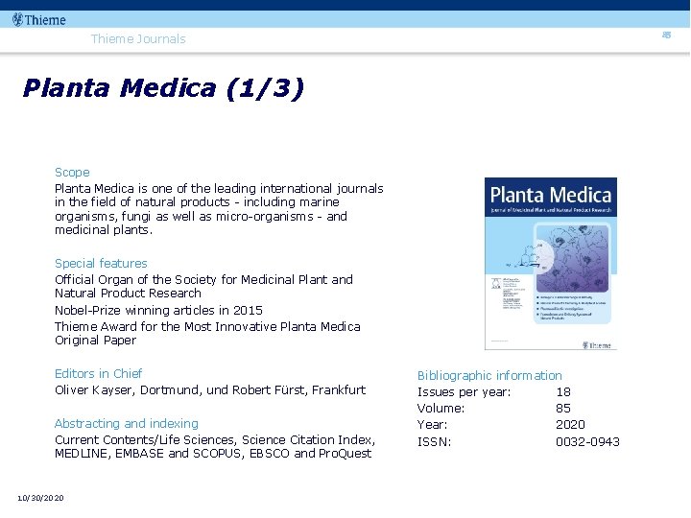Viewport: 691px width, 518px height.
Task: Click 'Thieme Award for the Most Innovative' text
Action: click(x=207, y=334)
